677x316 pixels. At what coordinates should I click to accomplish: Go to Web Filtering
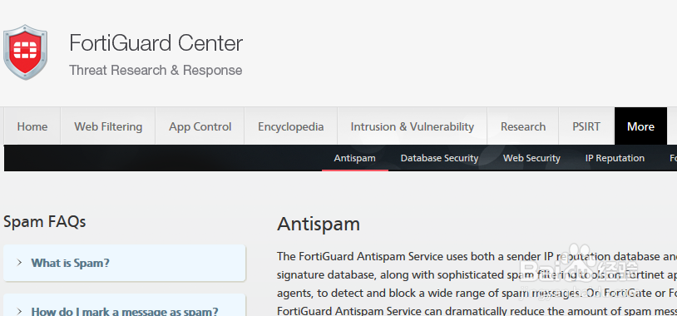pyautogui.click(x=108, y=126)
